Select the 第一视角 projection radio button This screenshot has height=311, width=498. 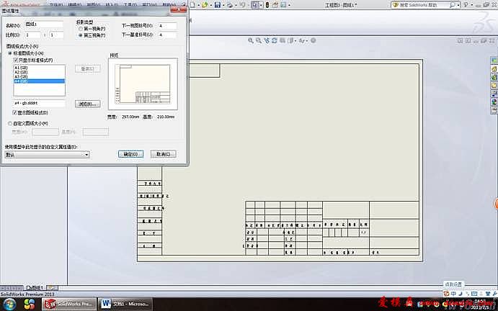(x=81, y=28)
